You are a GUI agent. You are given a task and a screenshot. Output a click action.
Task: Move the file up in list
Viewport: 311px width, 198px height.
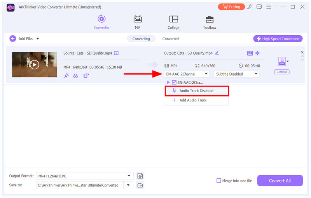(x=302, y=56)
